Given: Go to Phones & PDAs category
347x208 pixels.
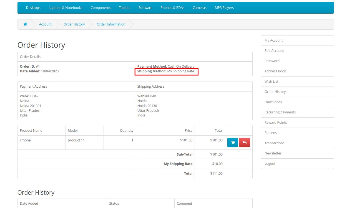Looking at the screenshot, I should click(x=172, y=8).
